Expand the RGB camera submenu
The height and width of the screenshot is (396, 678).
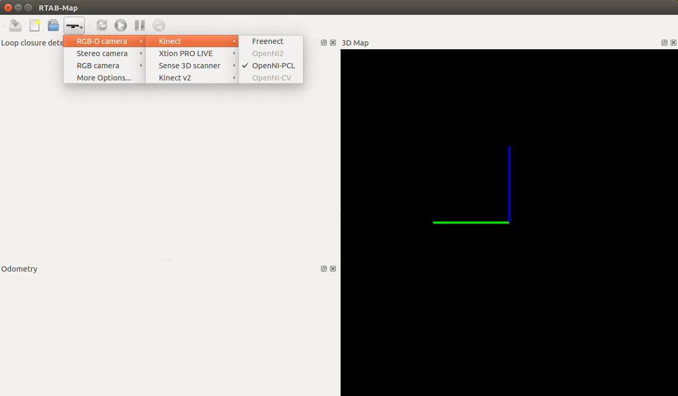point(104,66)
